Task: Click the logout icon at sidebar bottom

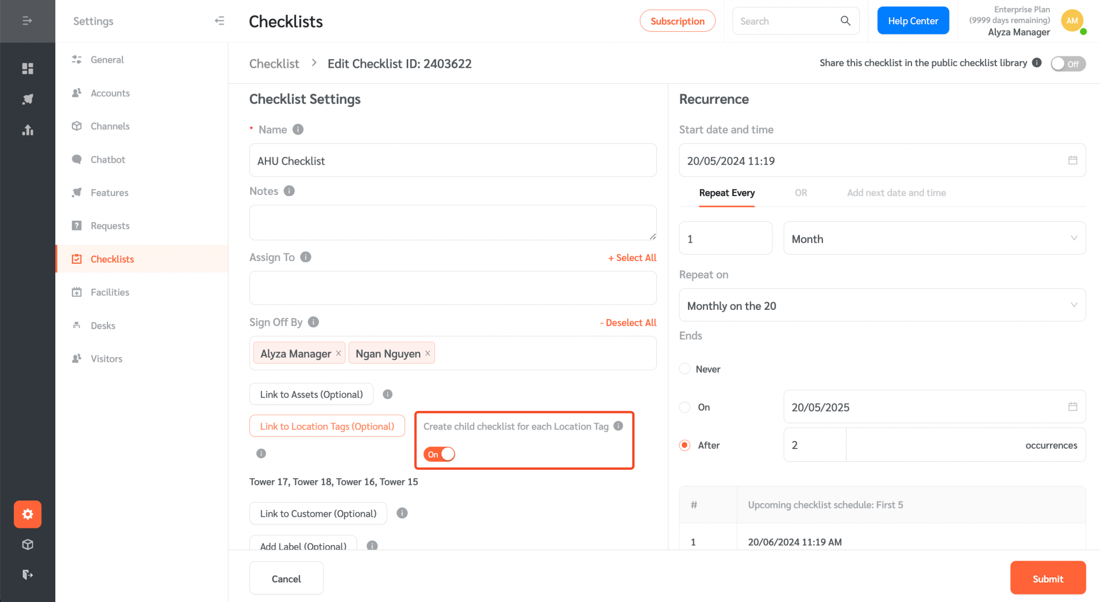Action: click(x=27, y=575)
